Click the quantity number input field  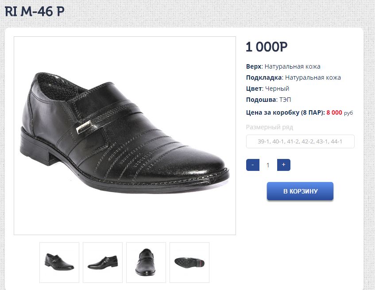268,165
